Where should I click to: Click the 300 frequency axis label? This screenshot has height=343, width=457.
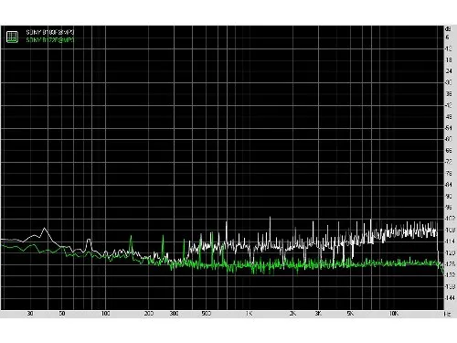coord(174,314)
